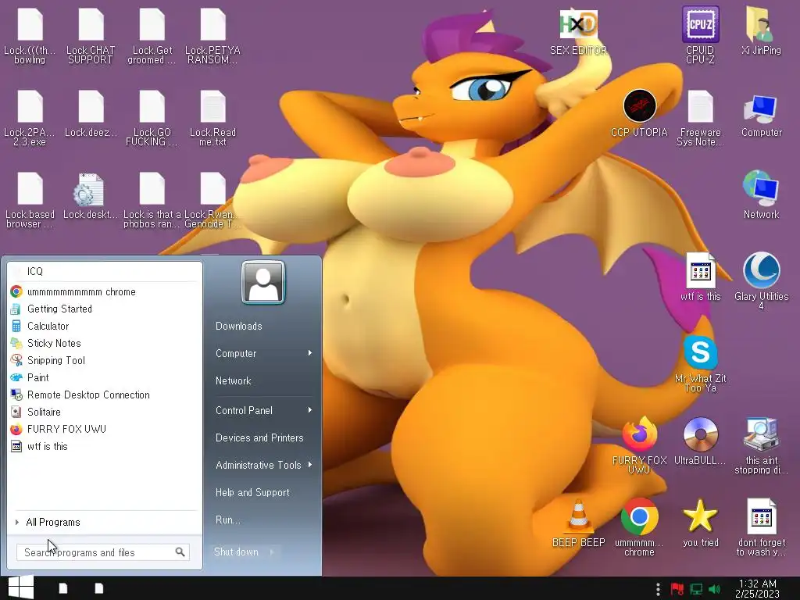Screen dimensions: 800x600
Task: Open Run... from the Start menu
Action: click(x=227, y=520)
